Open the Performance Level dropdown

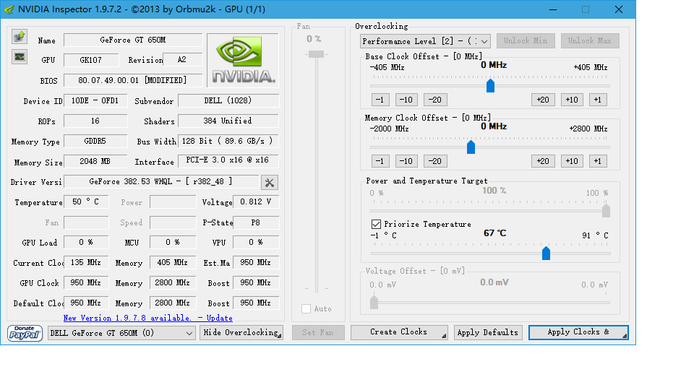pos(425,41)
